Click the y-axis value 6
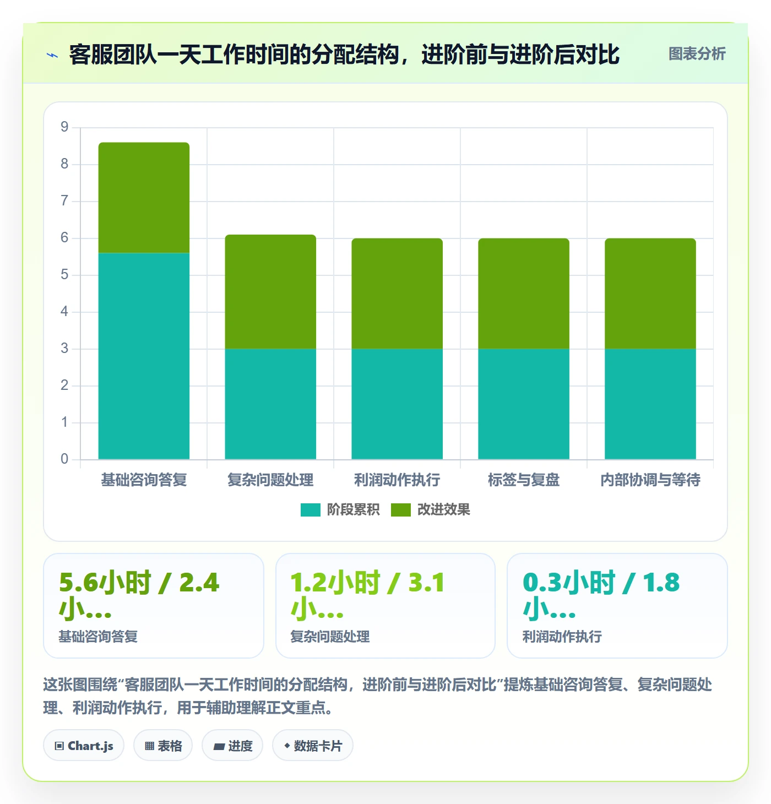771x804 pixels. pos(64,237)
